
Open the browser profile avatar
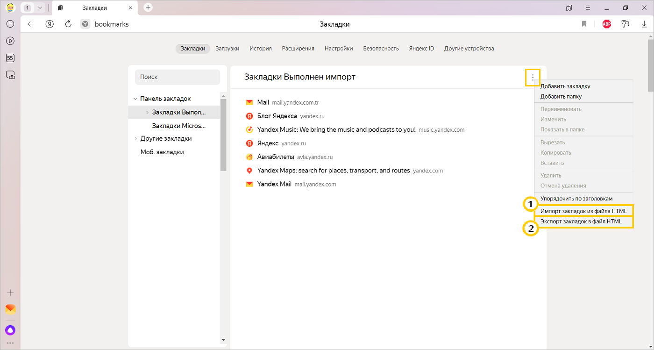click(x=10, y=7)
